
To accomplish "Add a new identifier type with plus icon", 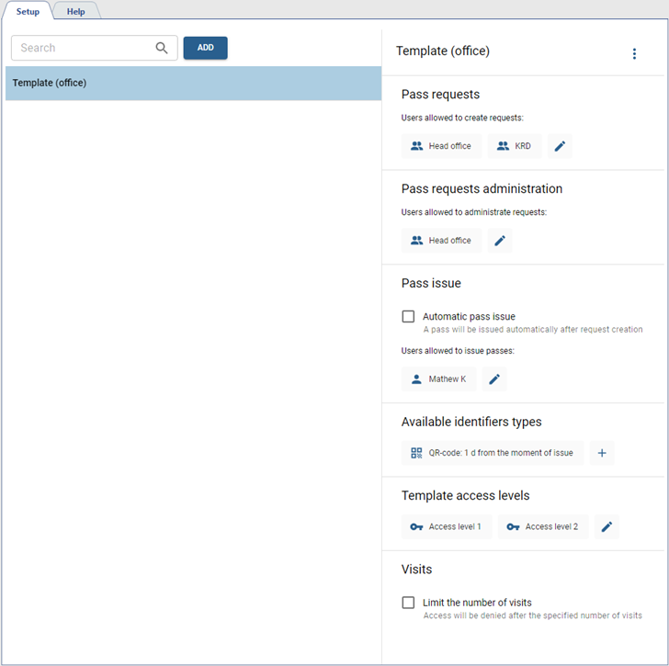I will click(602, 453).
